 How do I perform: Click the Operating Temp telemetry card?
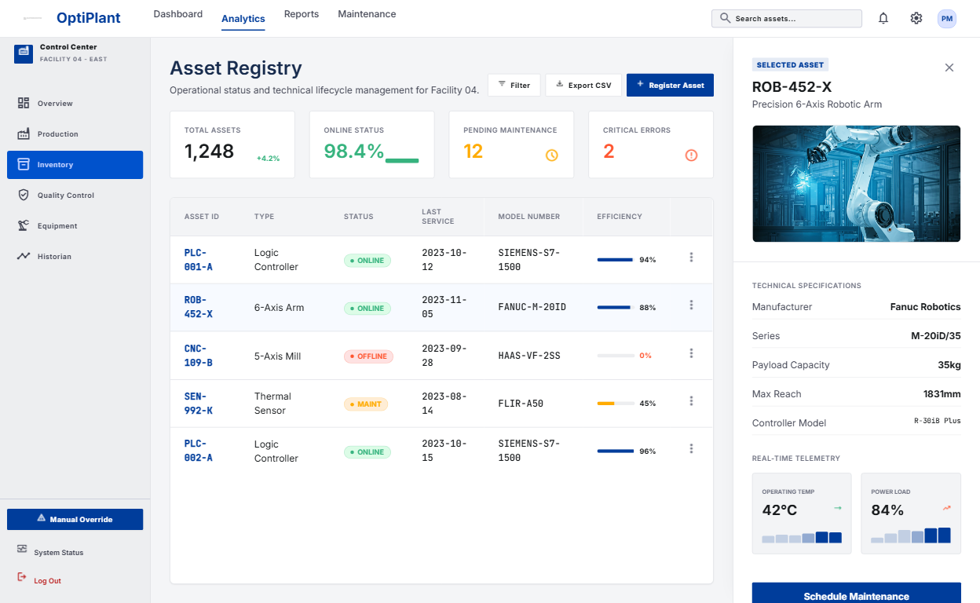tap(802, 513)
